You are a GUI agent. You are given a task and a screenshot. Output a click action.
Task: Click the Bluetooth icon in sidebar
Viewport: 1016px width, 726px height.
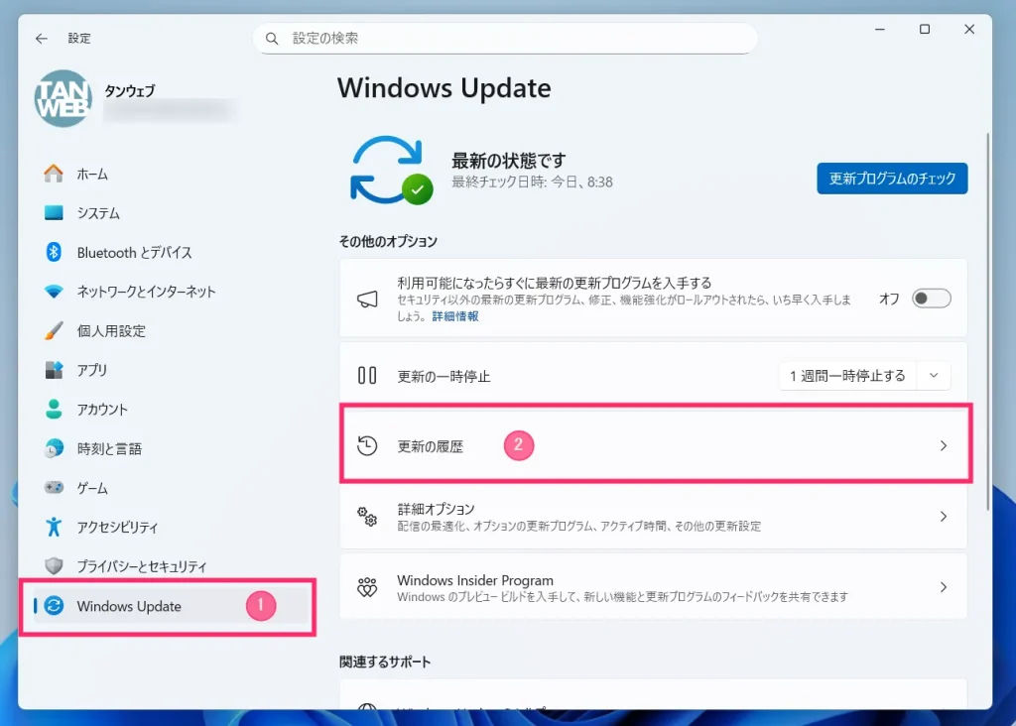pyautogui.click(x=54, y=252)
